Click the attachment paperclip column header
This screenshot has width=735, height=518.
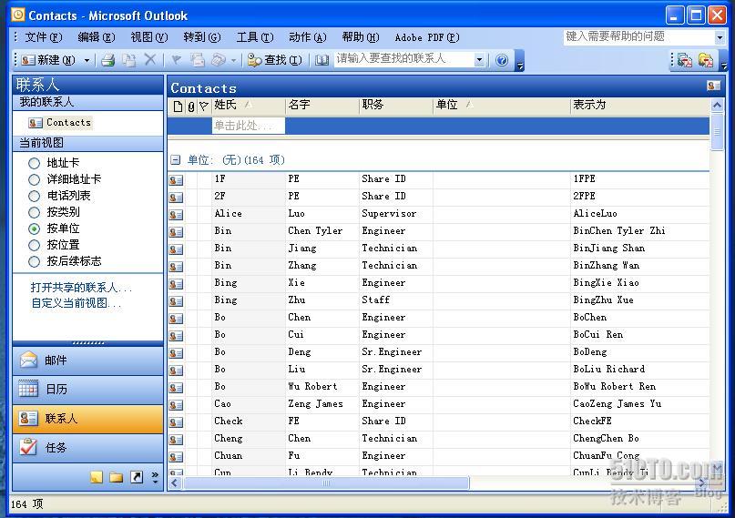pyautogui.click(x=191, y=107)
